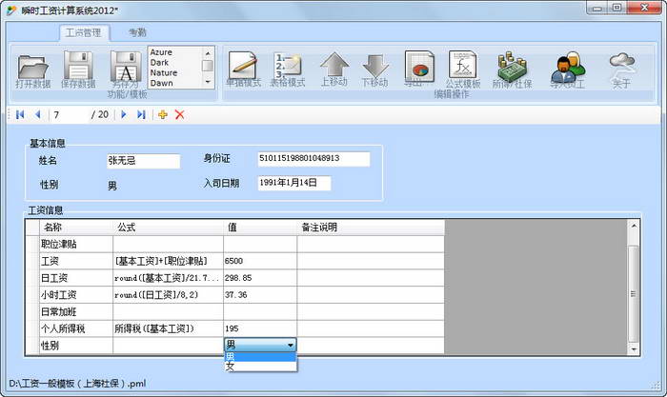The height and width of the screenshot is (397, 667).
Task: Open the 公式模板 formula template
Action: click(x=463, y=69)
